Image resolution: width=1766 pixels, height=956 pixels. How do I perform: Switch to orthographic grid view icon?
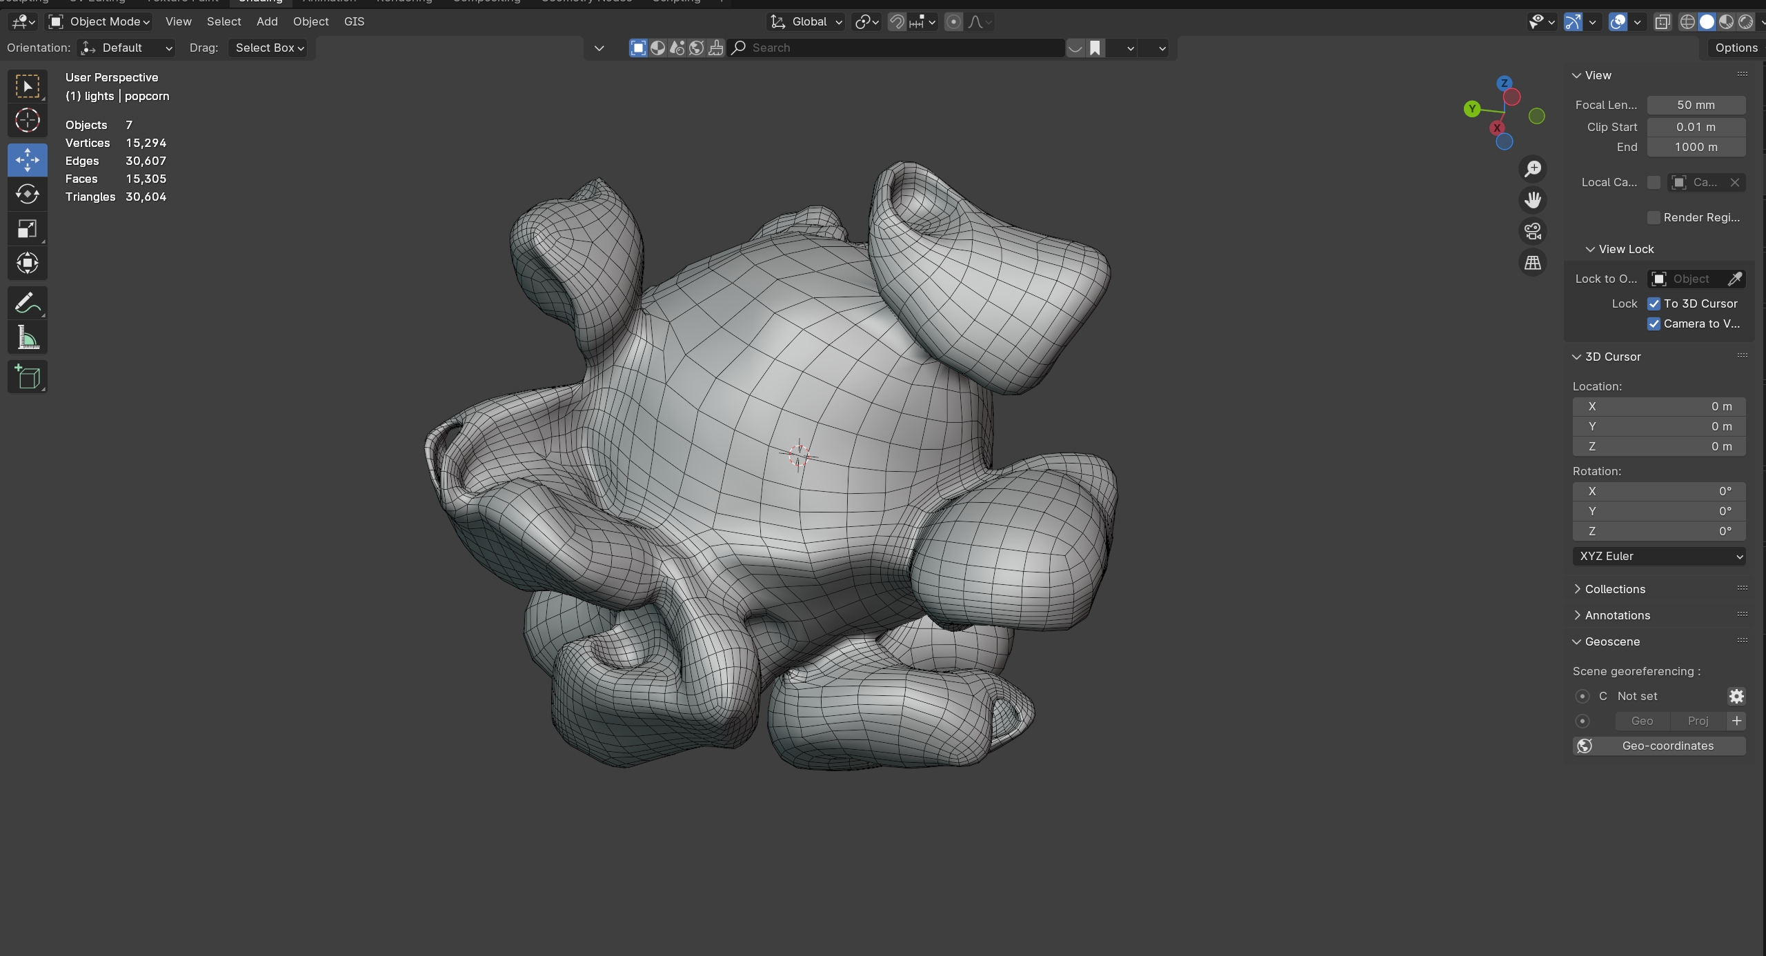point(1533,263)
